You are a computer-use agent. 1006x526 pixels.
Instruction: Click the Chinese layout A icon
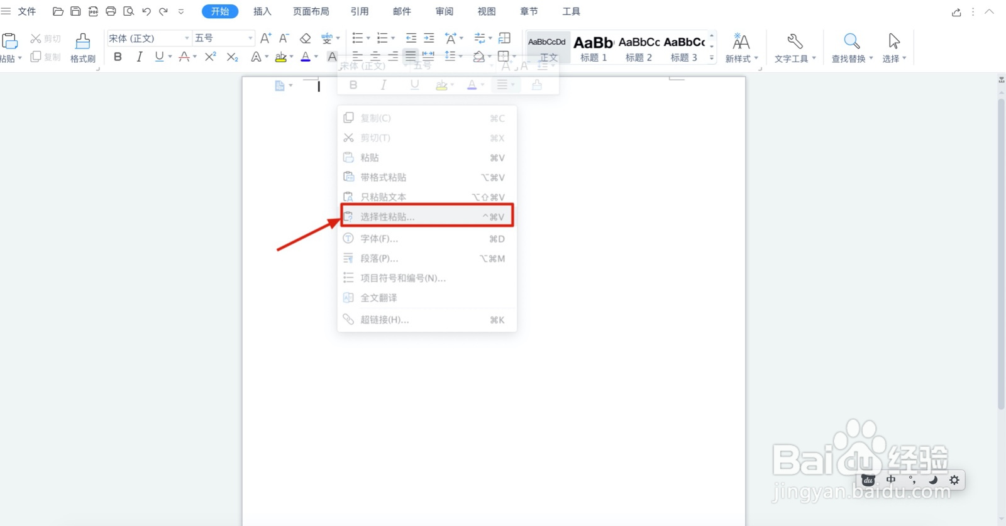(451, 38)
